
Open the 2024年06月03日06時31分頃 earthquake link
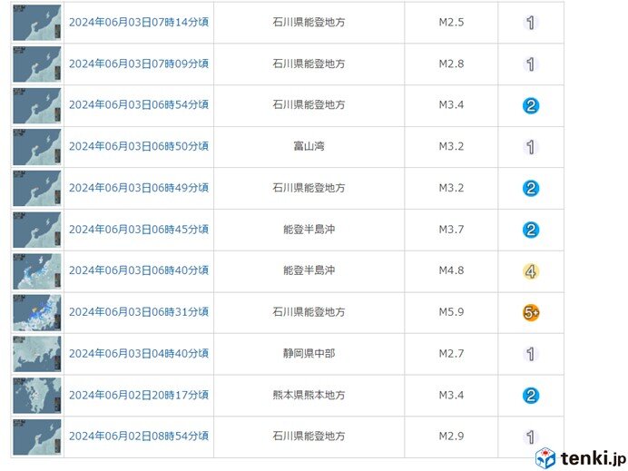(x=139, y=312)
